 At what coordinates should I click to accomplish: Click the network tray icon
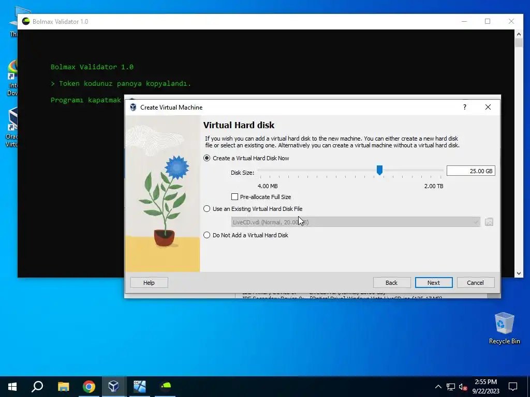(x=451, y=387)
